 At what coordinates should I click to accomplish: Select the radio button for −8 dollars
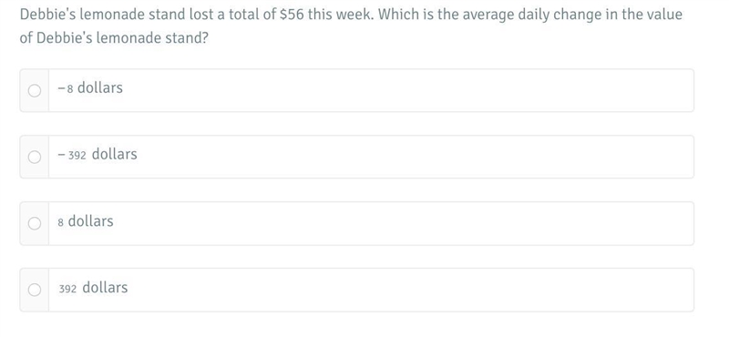[x=35, y=90]
